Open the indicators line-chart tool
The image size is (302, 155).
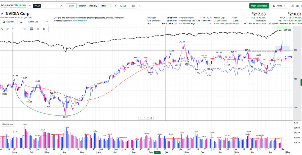pos(24,29)
